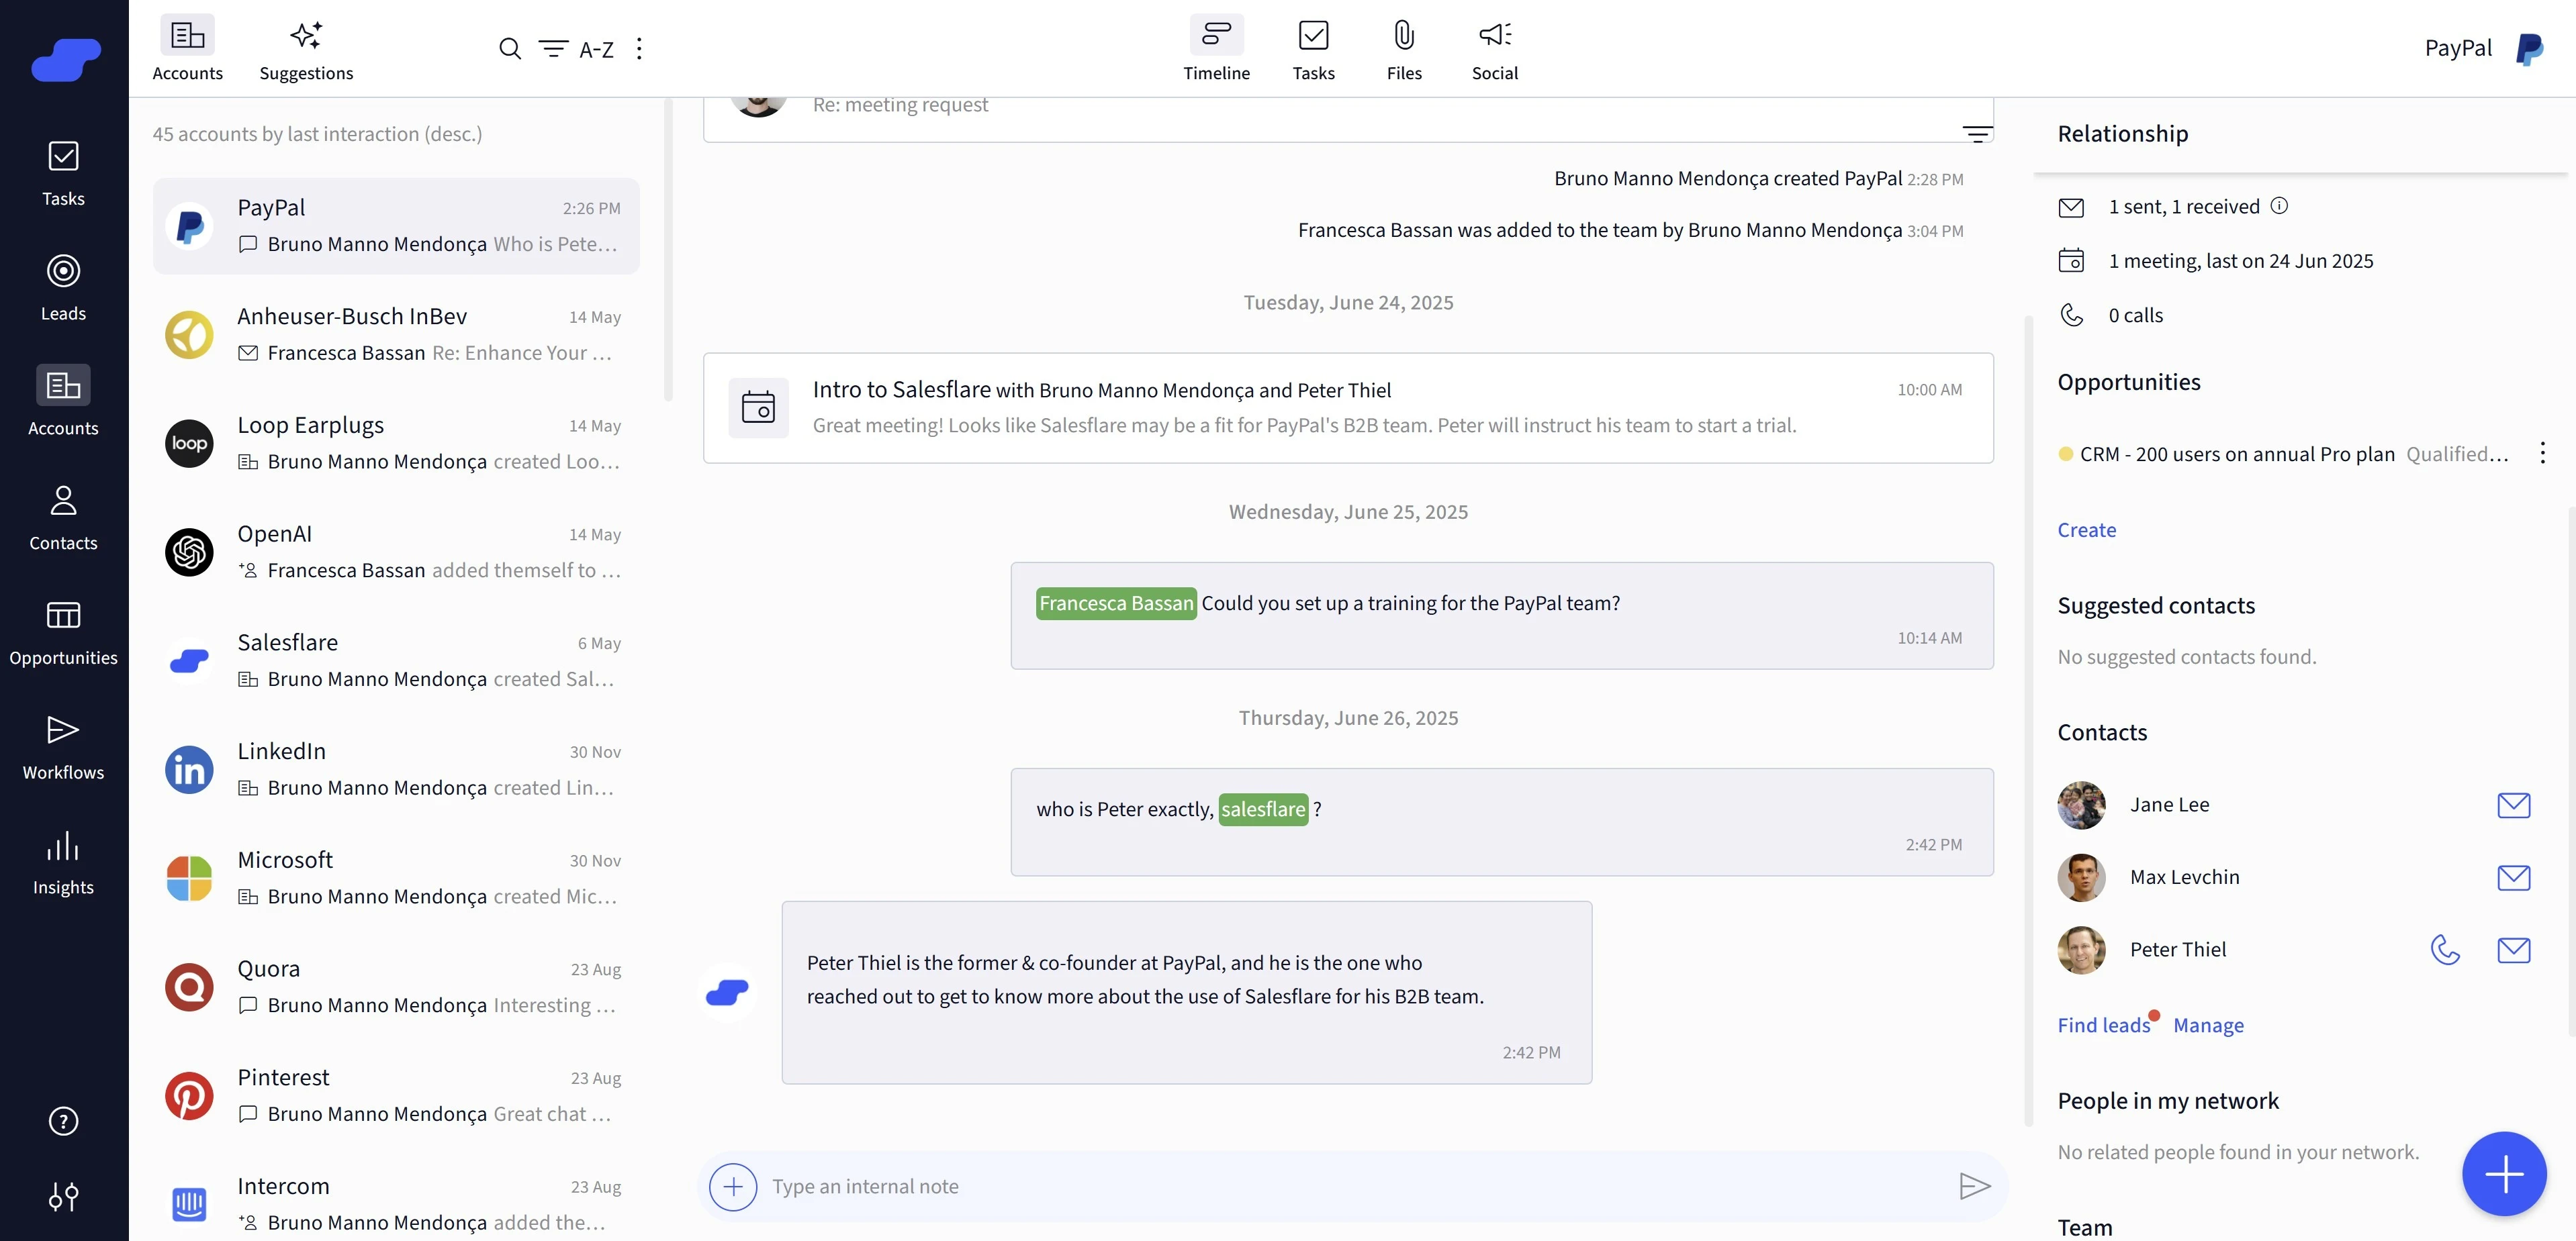Switch to the Suggestions tab

(306, 49)
